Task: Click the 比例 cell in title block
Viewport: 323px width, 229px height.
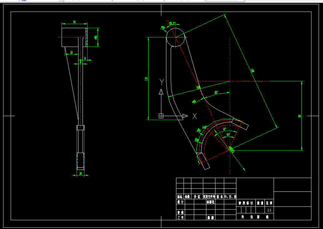Action: pos(269,203)
